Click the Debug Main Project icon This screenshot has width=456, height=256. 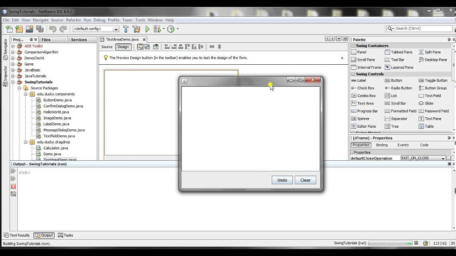pyautogui.click(x=157, y=29)
